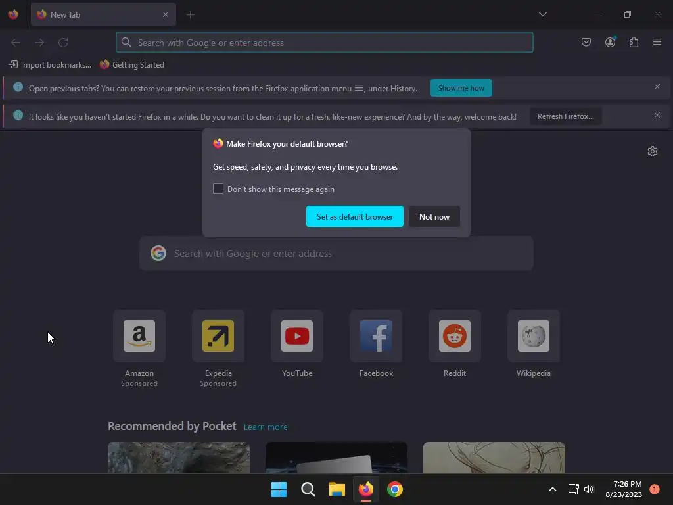Close the New Tab tab
Screen dimensions: 673x505
click(165, 14)
